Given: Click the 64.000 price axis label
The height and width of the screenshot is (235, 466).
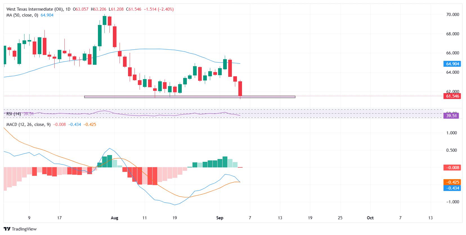Looking at the screenshot, I should [x=452, y=72].
